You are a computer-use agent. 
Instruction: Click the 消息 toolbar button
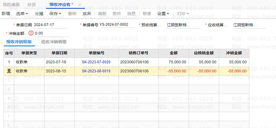tap(131, 13)
